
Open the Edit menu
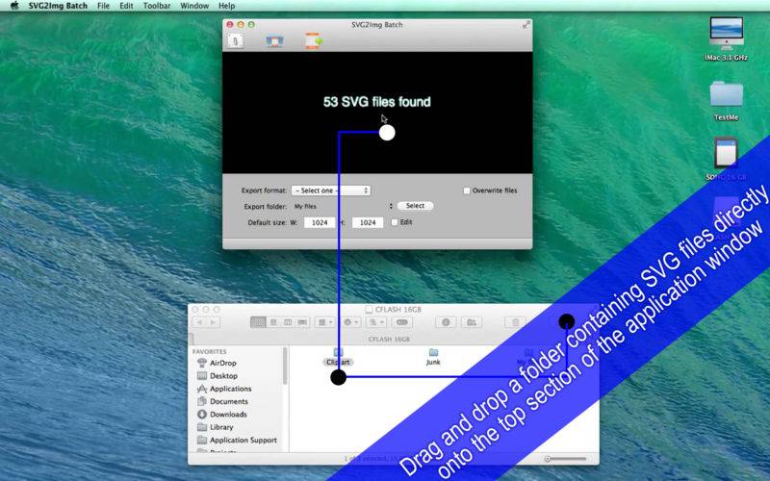(126, 6)
